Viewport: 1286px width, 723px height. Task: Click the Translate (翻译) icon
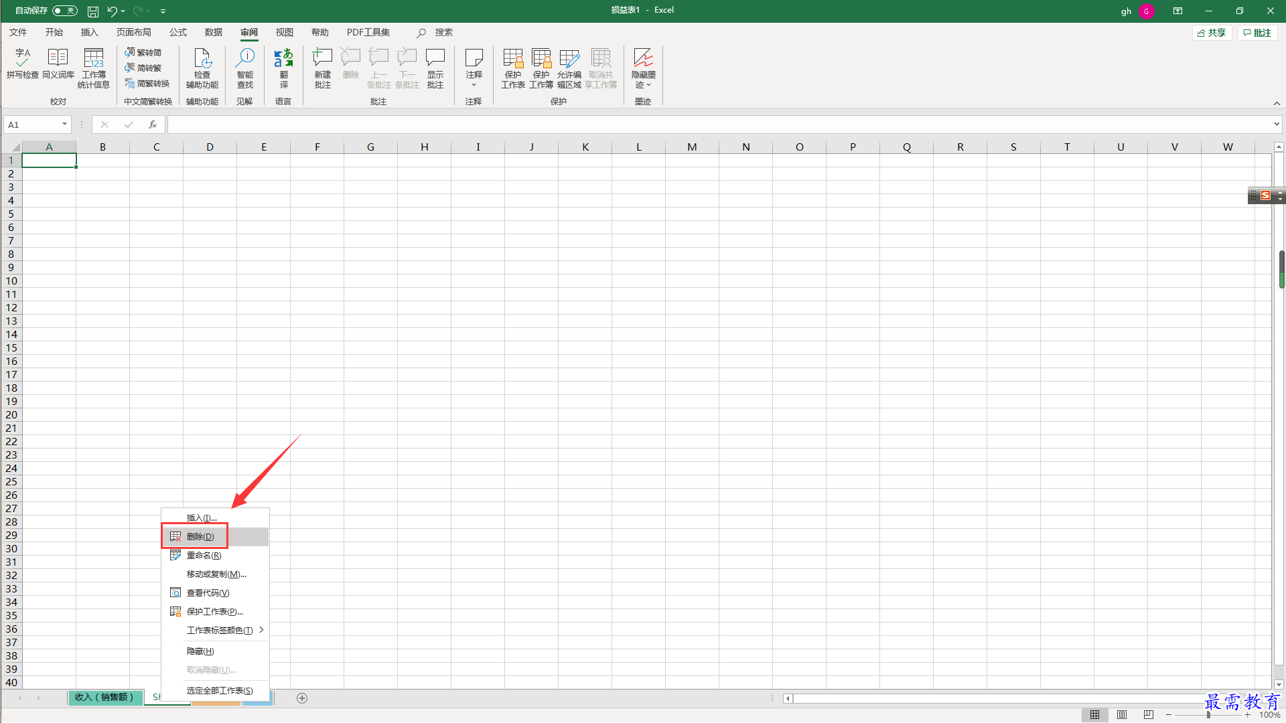(x=283, y=68)
